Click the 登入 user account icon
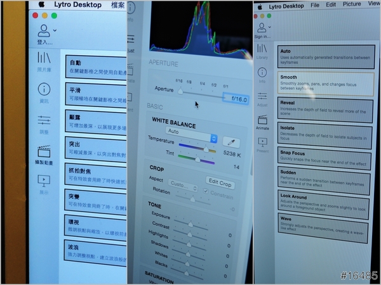The width and height of the screenshot is (381, 285). [44, 30]
